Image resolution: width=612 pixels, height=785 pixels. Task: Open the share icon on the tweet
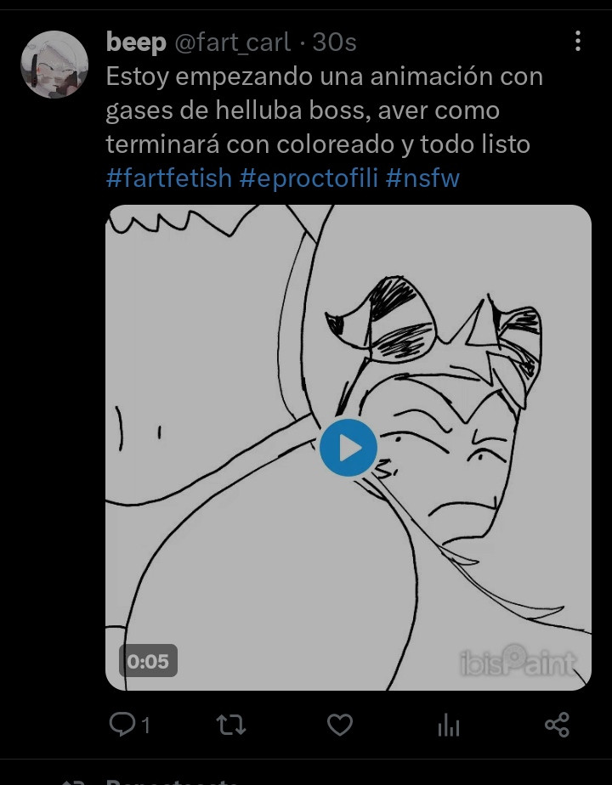(557, 725)
